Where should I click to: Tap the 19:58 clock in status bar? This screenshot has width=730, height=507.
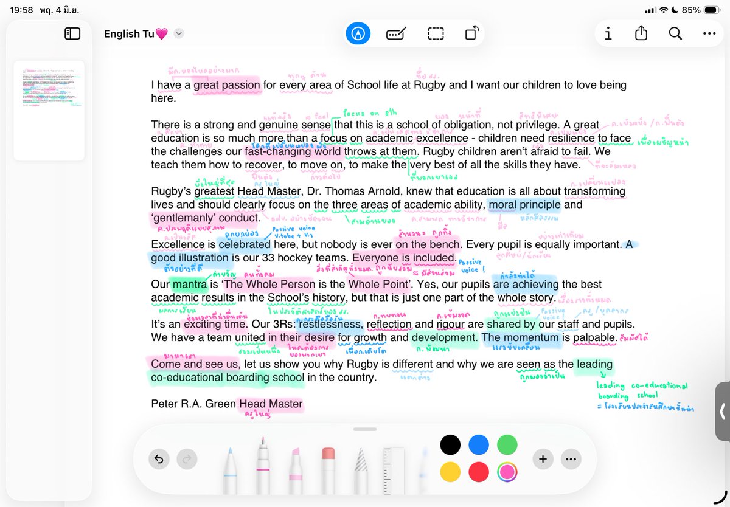click(x=21, y=10)
